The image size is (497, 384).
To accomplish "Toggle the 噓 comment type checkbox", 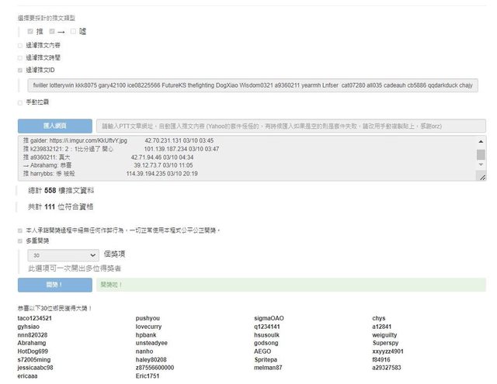I will tap(73, 32).
